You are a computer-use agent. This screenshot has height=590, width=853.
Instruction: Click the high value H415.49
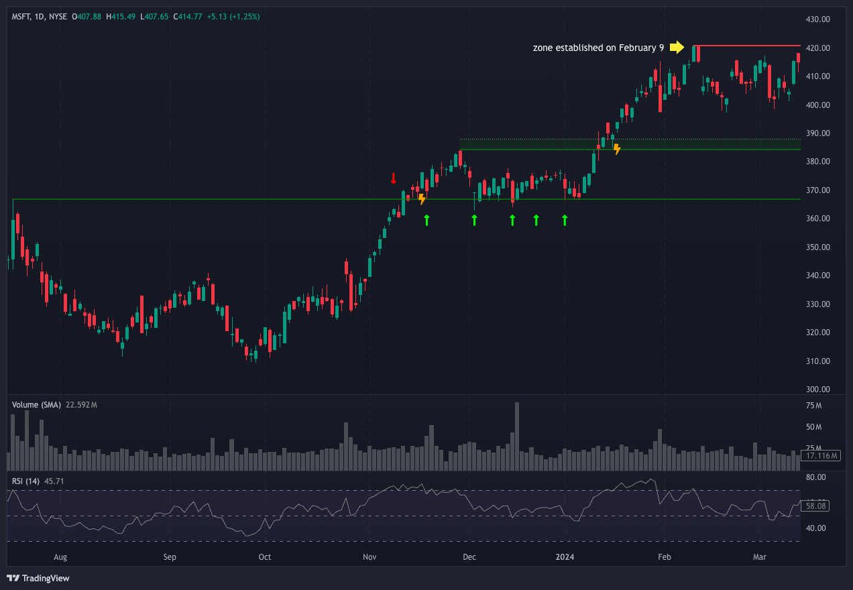(121, 16)
